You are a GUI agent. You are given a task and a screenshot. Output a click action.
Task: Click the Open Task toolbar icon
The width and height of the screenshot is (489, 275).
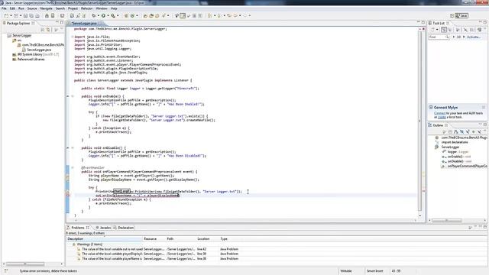[151, 15]
